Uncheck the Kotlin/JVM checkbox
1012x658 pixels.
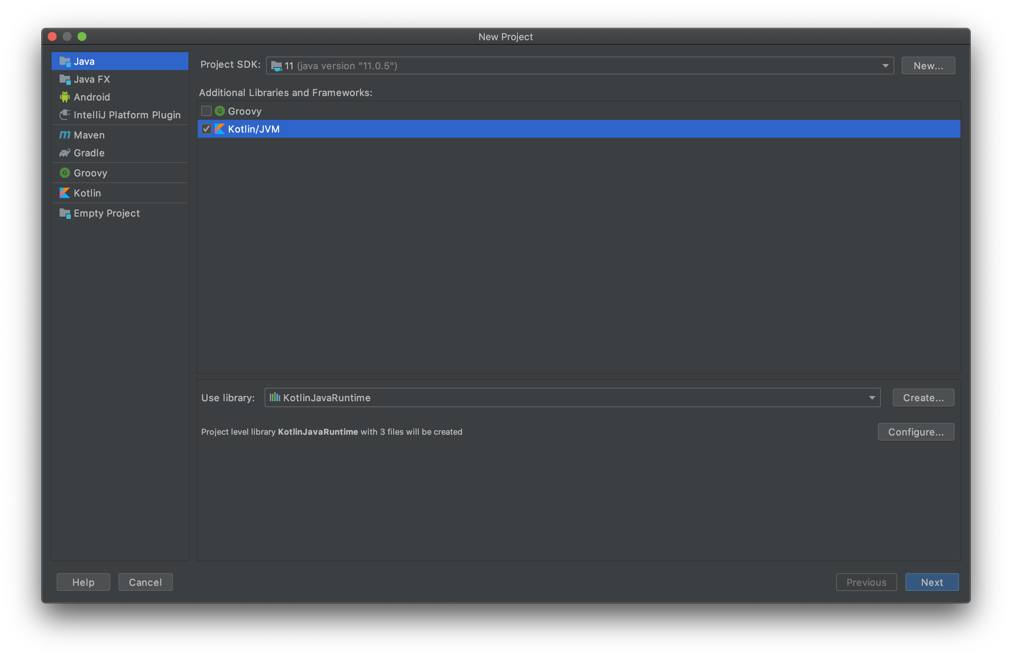tap(206, 129)
